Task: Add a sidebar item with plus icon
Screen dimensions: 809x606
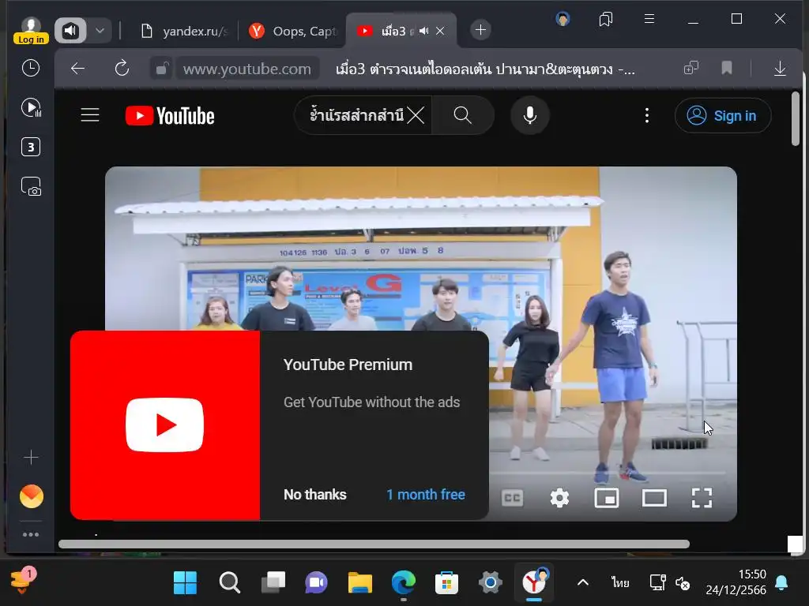Action: click(31, 457)
